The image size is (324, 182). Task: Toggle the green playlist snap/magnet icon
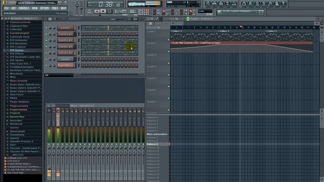pyautogui.click(x=188, y=19)
